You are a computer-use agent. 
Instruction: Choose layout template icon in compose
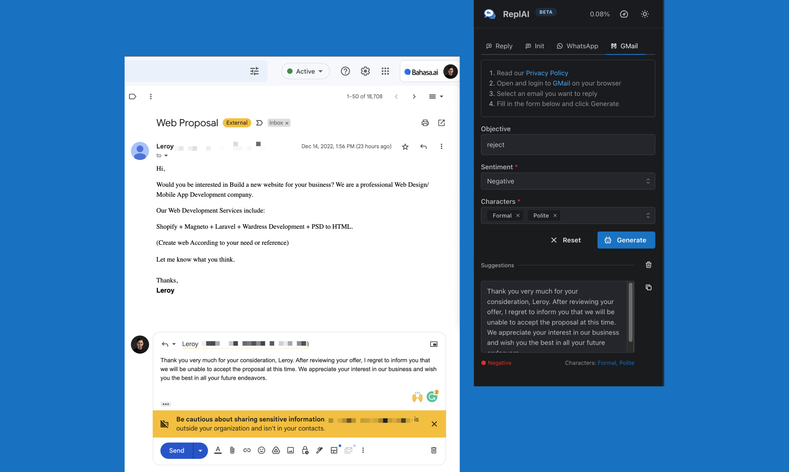[x=334, y=450]
